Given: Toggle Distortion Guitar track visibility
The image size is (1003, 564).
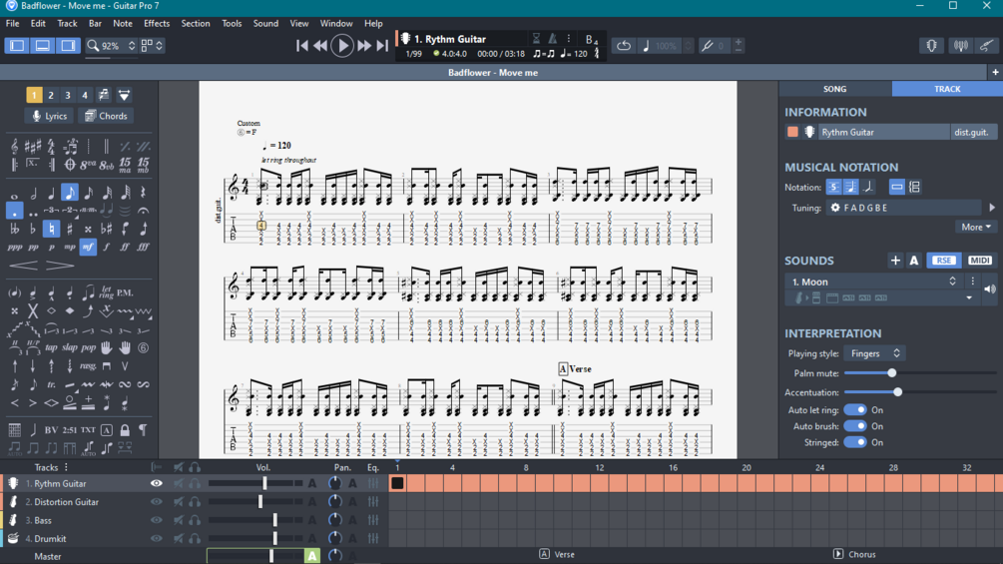Looking at the screenshot, I should tap(156, 502).
